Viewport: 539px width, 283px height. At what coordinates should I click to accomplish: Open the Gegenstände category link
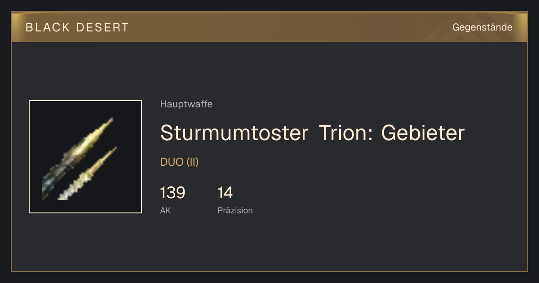[482, 27]
